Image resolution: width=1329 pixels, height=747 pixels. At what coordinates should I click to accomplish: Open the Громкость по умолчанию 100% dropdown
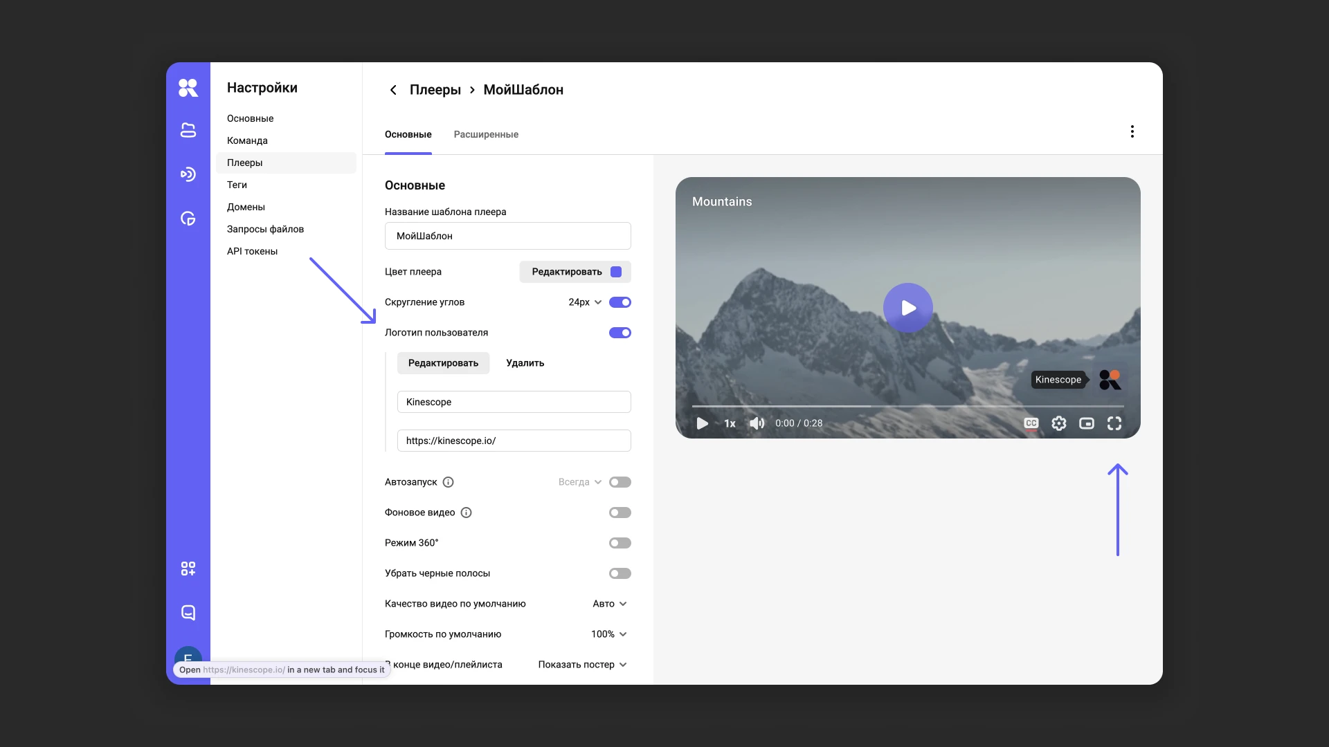point(609,634)
